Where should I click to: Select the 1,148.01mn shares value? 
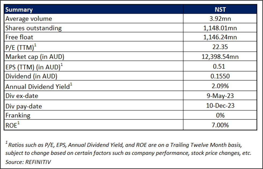tap(220, 28)
